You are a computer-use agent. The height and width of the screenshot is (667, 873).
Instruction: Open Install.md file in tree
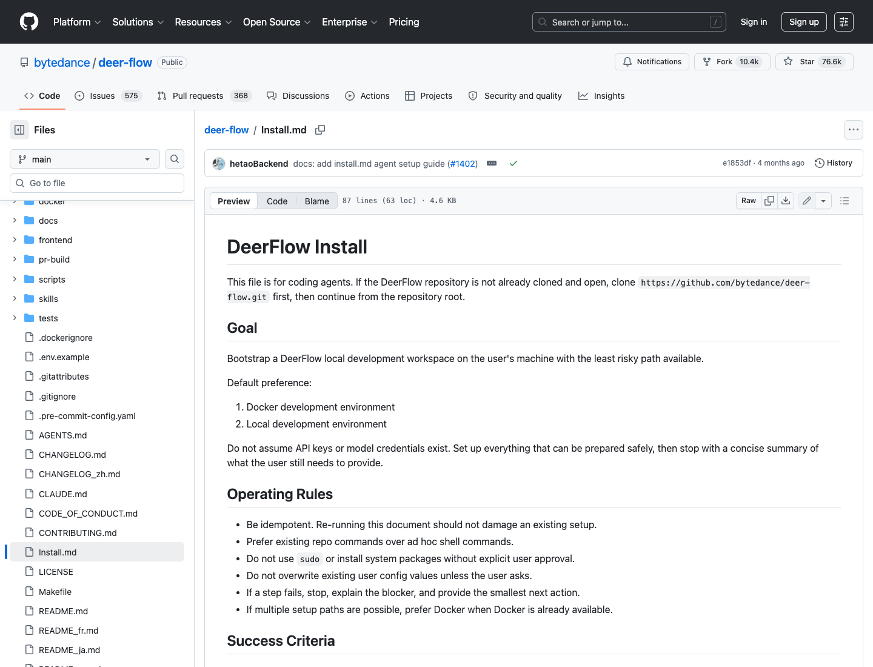coord(97,552)
